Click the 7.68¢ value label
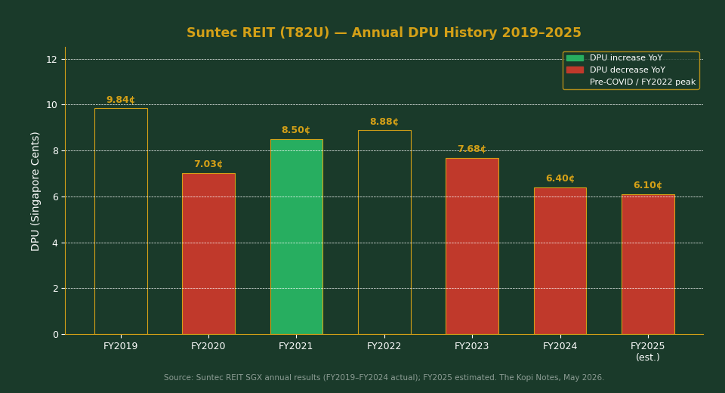Screen dimensions: 725x393 tap(472, 149)
